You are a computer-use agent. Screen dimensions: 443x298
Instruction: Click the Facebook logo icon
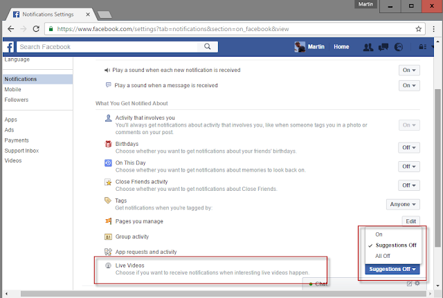[x=9, y=47]
